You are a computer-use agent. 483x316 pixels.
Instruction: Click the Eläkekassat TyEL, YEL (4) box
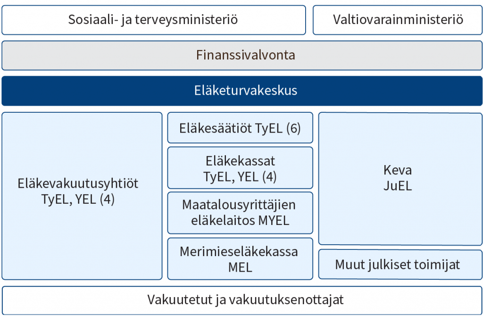tap(240, 168)
